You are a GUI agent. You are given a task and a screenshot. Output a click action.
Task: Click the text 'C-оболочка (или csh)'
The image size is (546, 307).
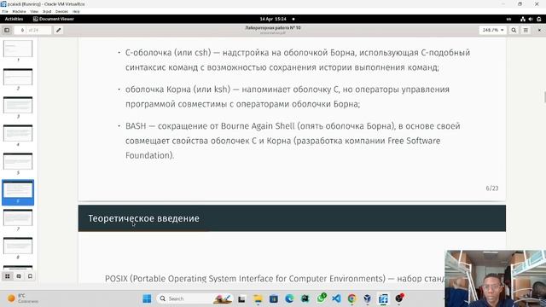[168, 53]
